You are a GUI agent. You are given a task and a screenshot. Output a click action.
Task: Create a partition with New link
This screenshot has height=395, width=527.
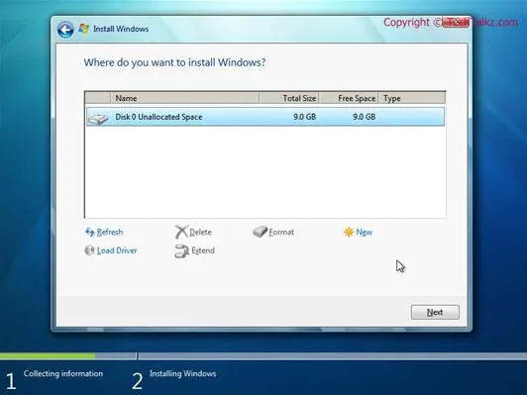pyautogui.click(x=364, y=232)
